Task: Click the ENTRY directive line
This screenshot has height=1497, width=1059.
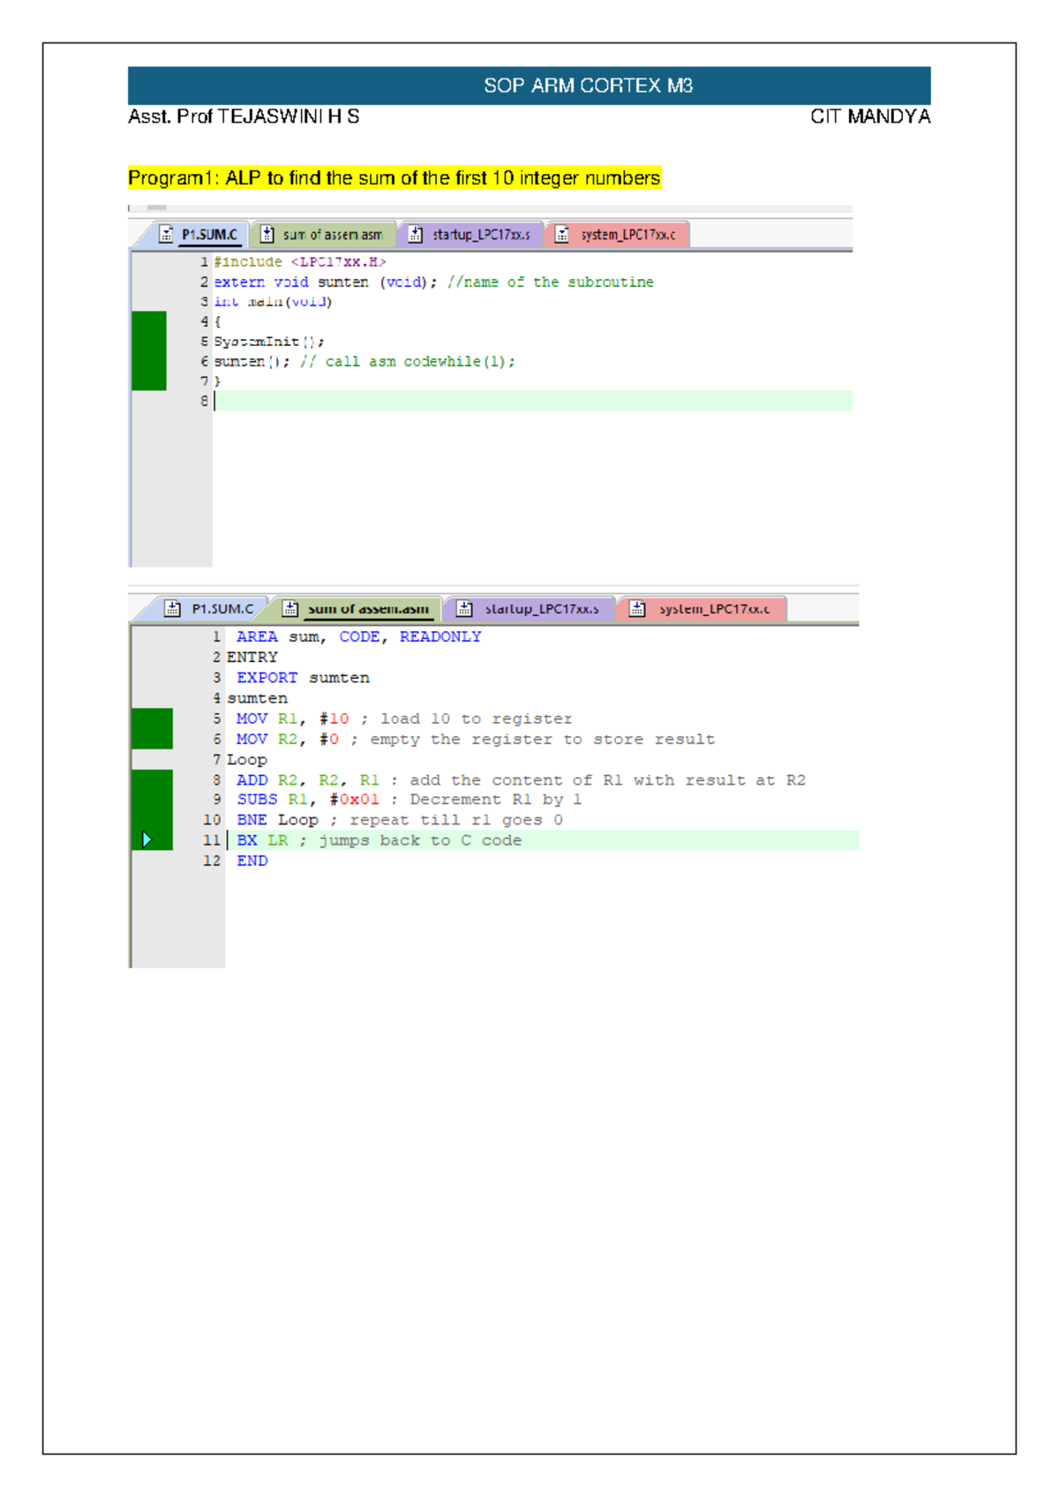Action: 252,658
